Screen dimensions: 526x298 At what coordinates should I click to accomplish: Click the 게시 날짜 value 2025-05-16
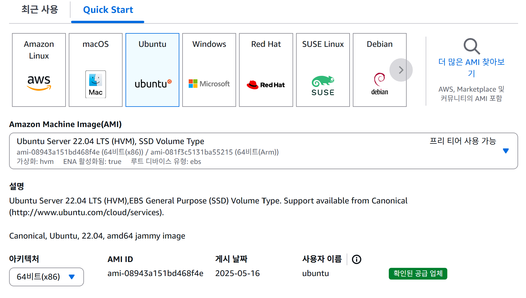click(x=238, y=273)
